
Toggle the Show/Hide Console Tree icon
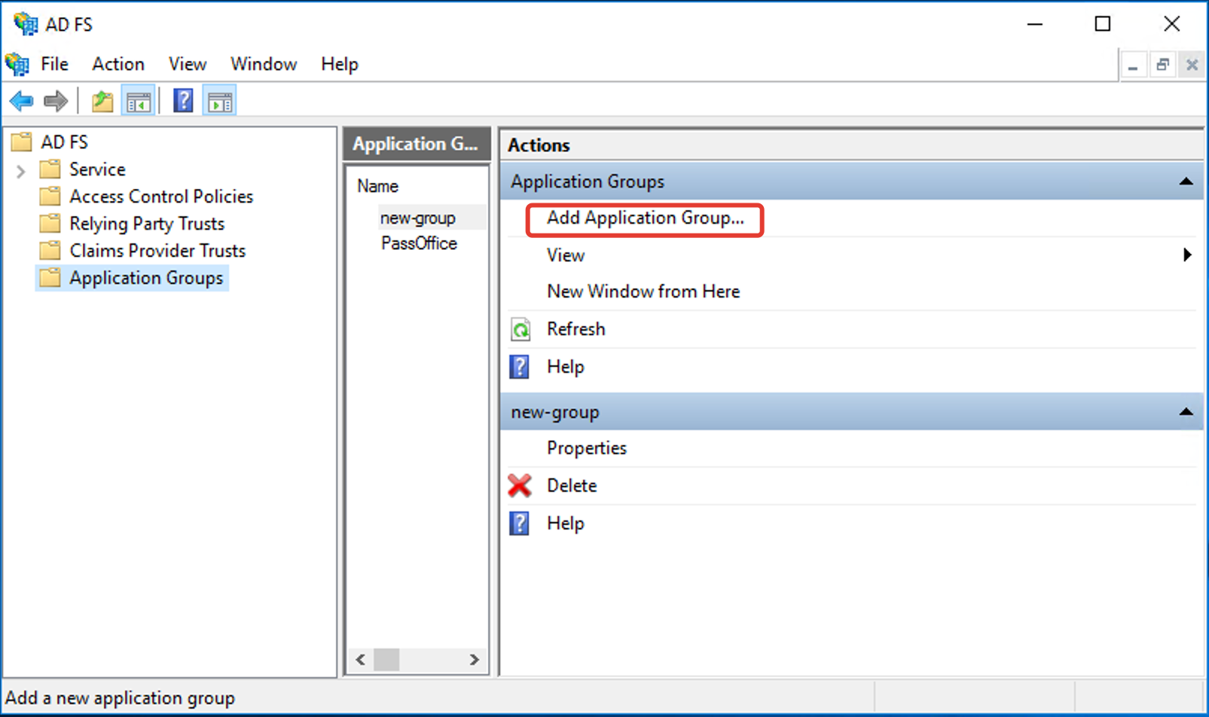[139, 101]
